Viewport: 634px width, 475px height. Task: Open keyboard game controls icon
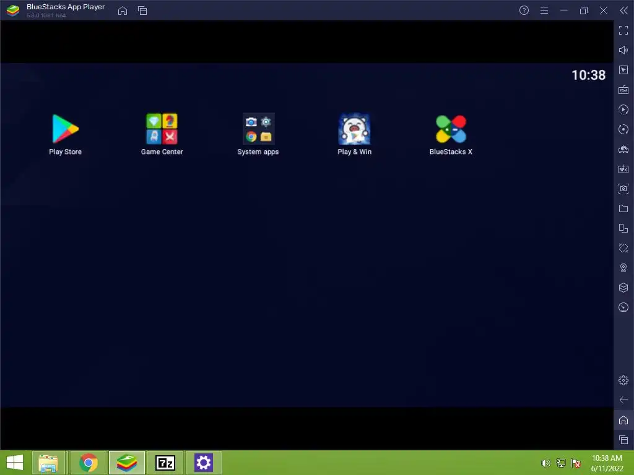(623, 90)
